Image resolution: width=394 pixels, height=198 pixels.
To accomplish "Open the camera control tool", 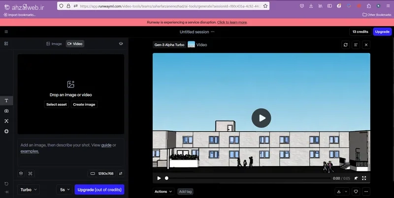I will [6, 111].
